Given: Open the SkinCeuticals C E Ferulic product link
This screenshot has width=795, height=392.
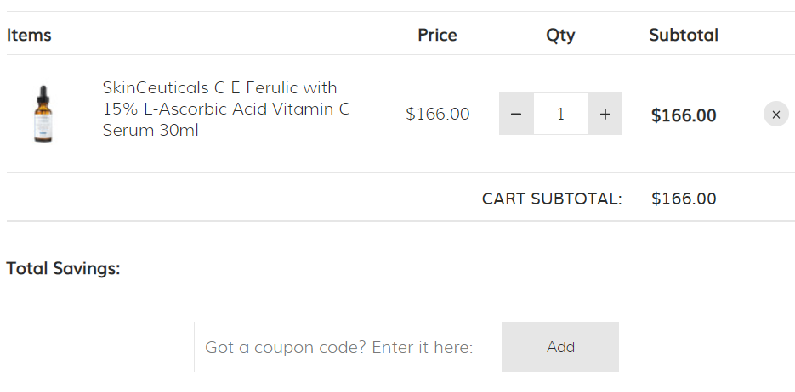Looking at the screenshot, I should coord(226,109).
